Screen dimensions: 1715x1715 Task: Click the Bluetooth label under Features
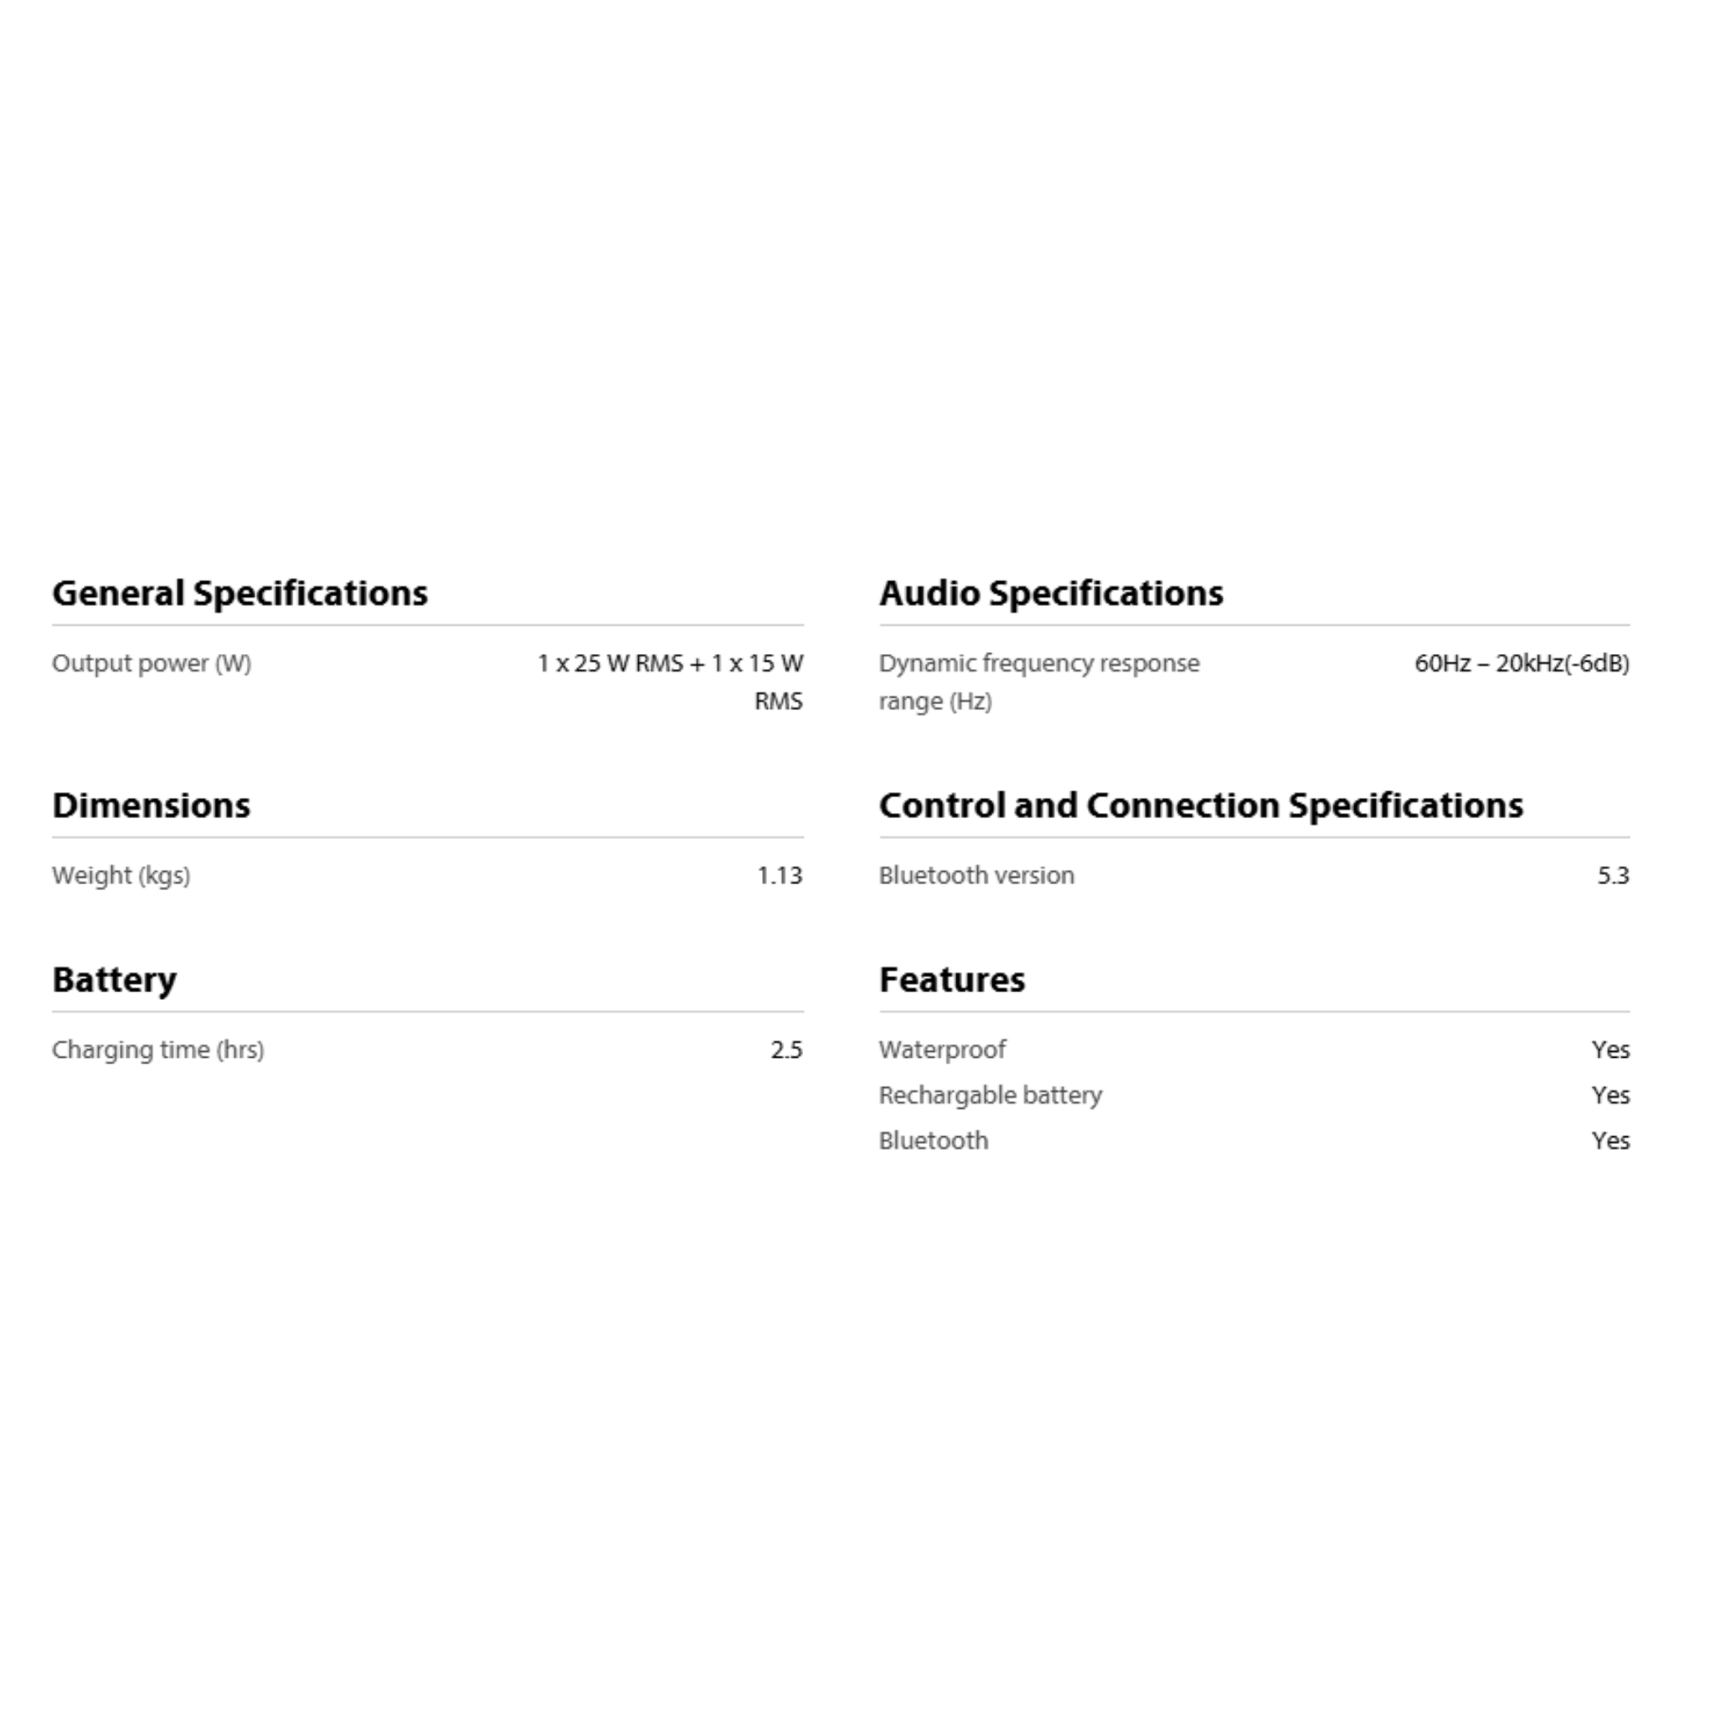click(933, 1140)
